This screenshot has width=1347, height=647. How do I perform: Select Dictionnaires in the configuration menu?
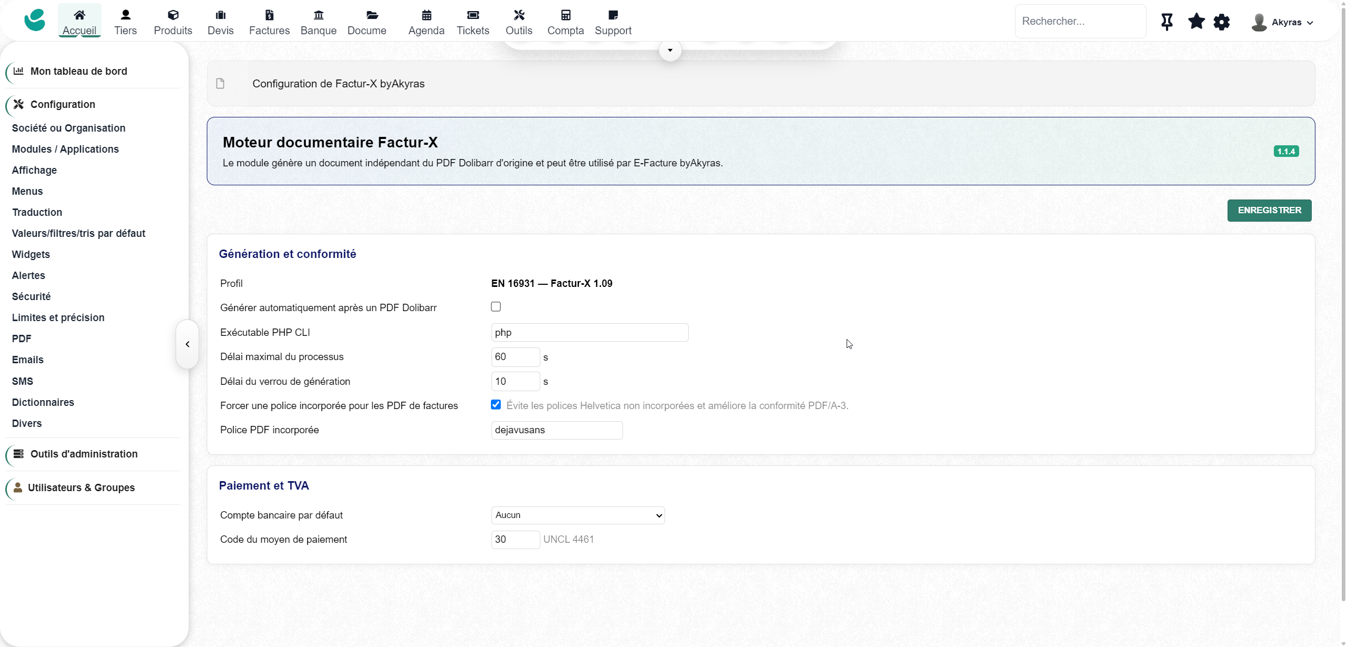click(43, 403)
